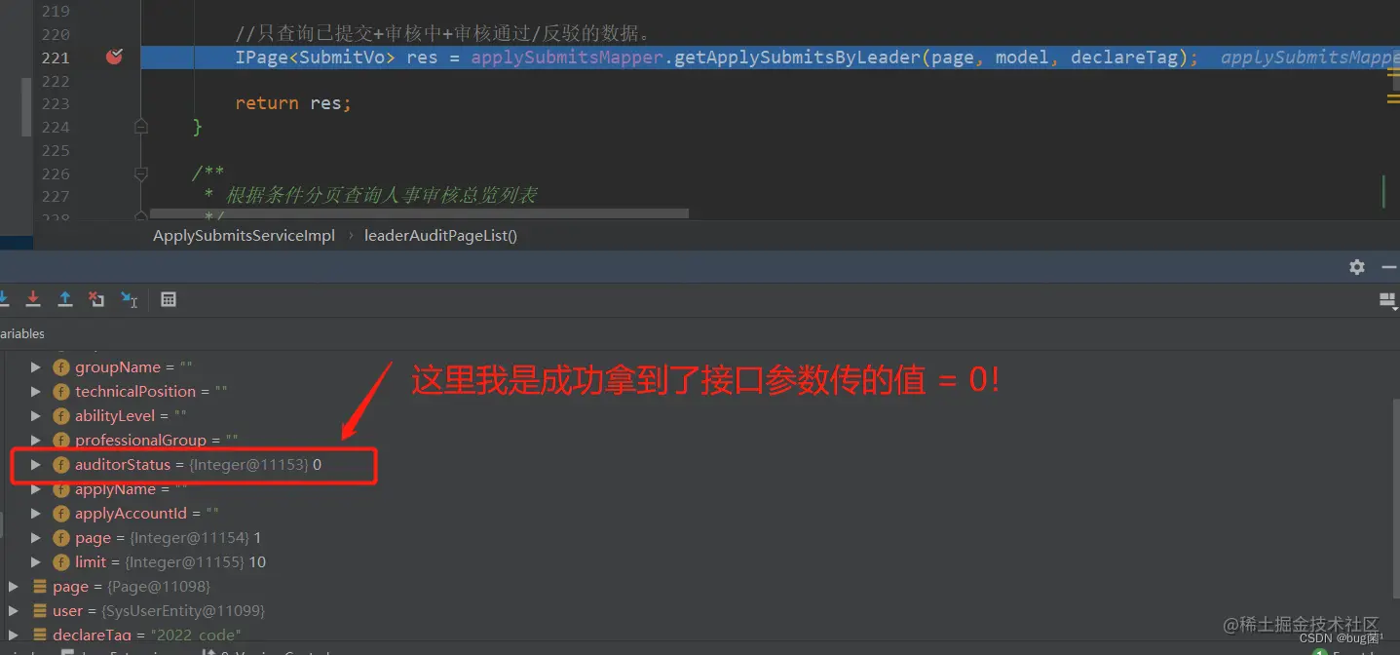Viewport: 1400px width, 655px height.
Task: Click the hide panel minimize icon
Action: click(x=1388, y=267)
